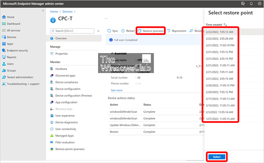The image size is (264, 163).
Task: Click the Hardware icon under Monitor
Action: click(52, 69)
